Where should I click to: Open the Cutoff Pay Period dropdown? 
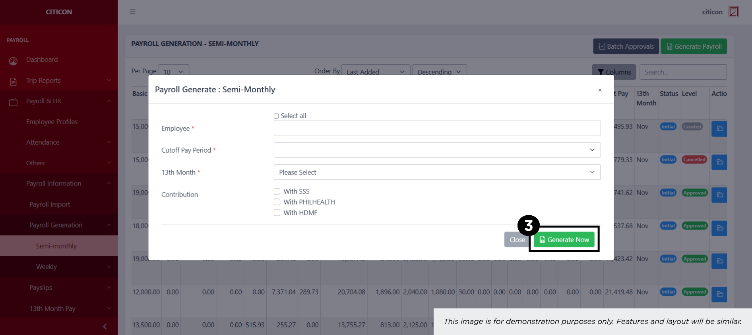[437, 150]
